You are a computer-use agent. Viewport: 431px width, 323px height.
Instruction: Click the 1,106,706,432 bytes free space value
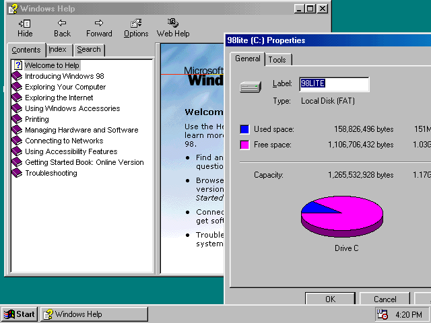(x=361, y=145)
